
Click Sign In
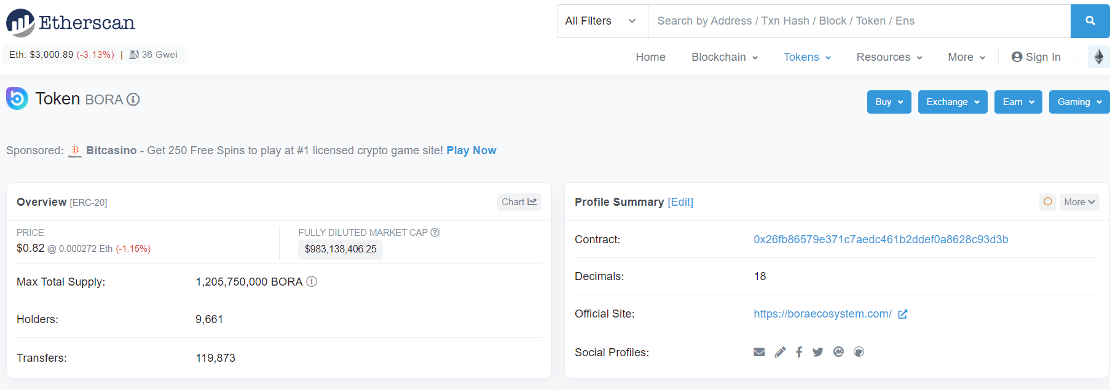click(1036, 57)
